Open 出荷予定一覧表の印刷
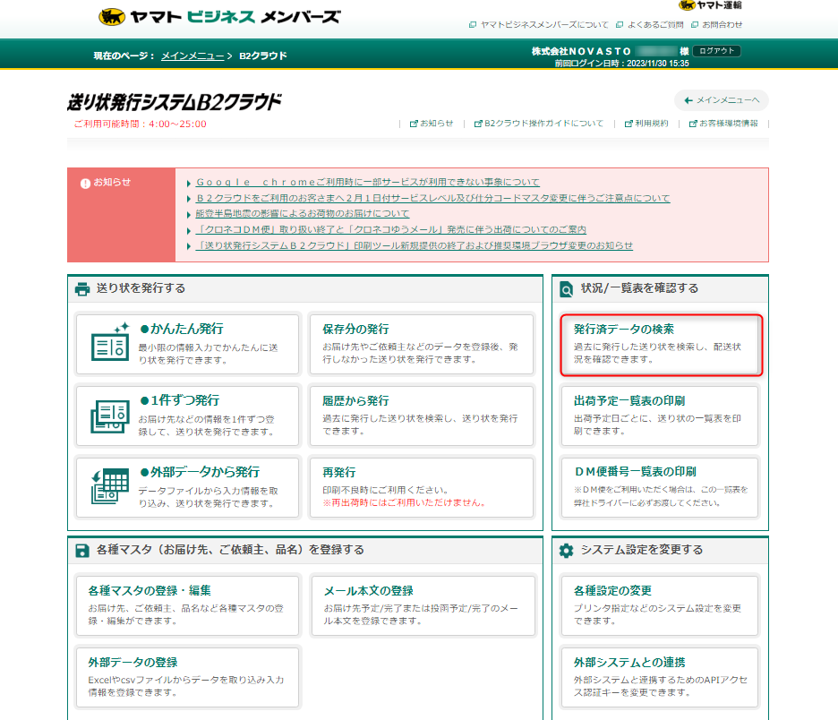 click(x=660, y=415)
